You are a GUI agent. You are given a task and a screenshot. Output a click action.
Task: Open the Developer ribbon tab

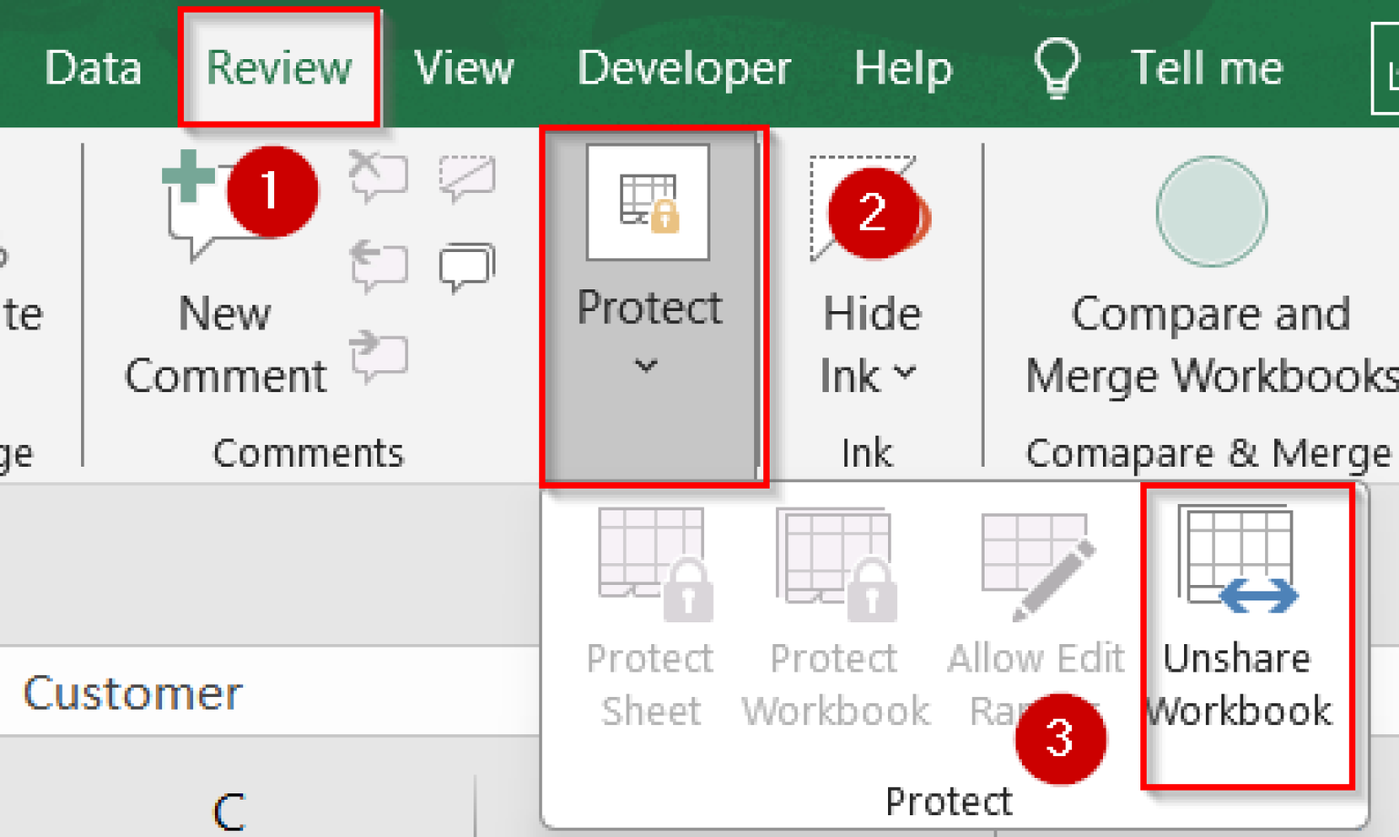point(685,66)
